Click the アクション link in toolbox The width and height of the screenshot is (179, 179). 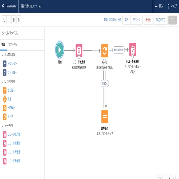(x=12, y=64)
